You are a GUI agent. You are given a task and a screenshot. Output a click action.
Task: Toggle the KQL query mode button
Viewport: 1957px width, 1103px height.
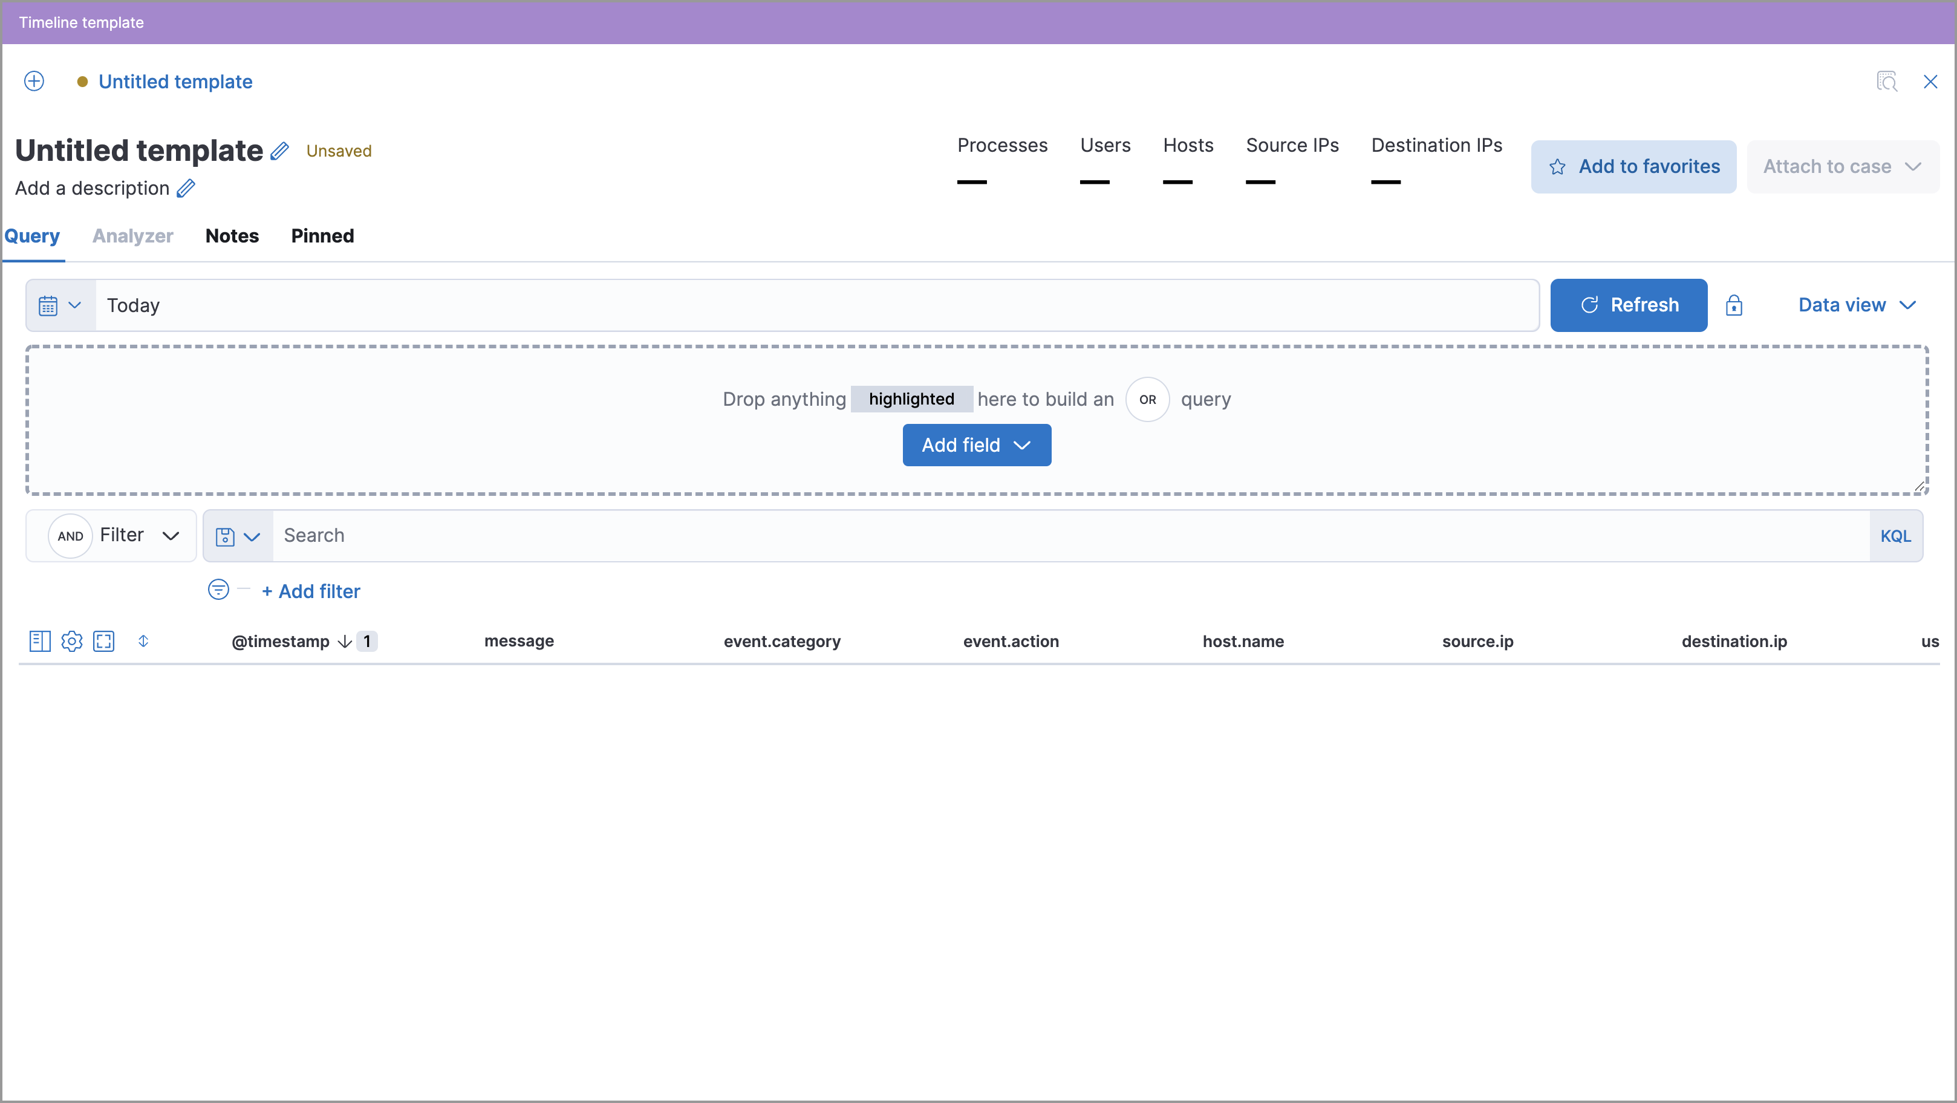point(1897,535)
